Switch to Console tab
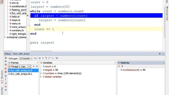The width and height of the screenshot is (169, 95). pos(26,59)
